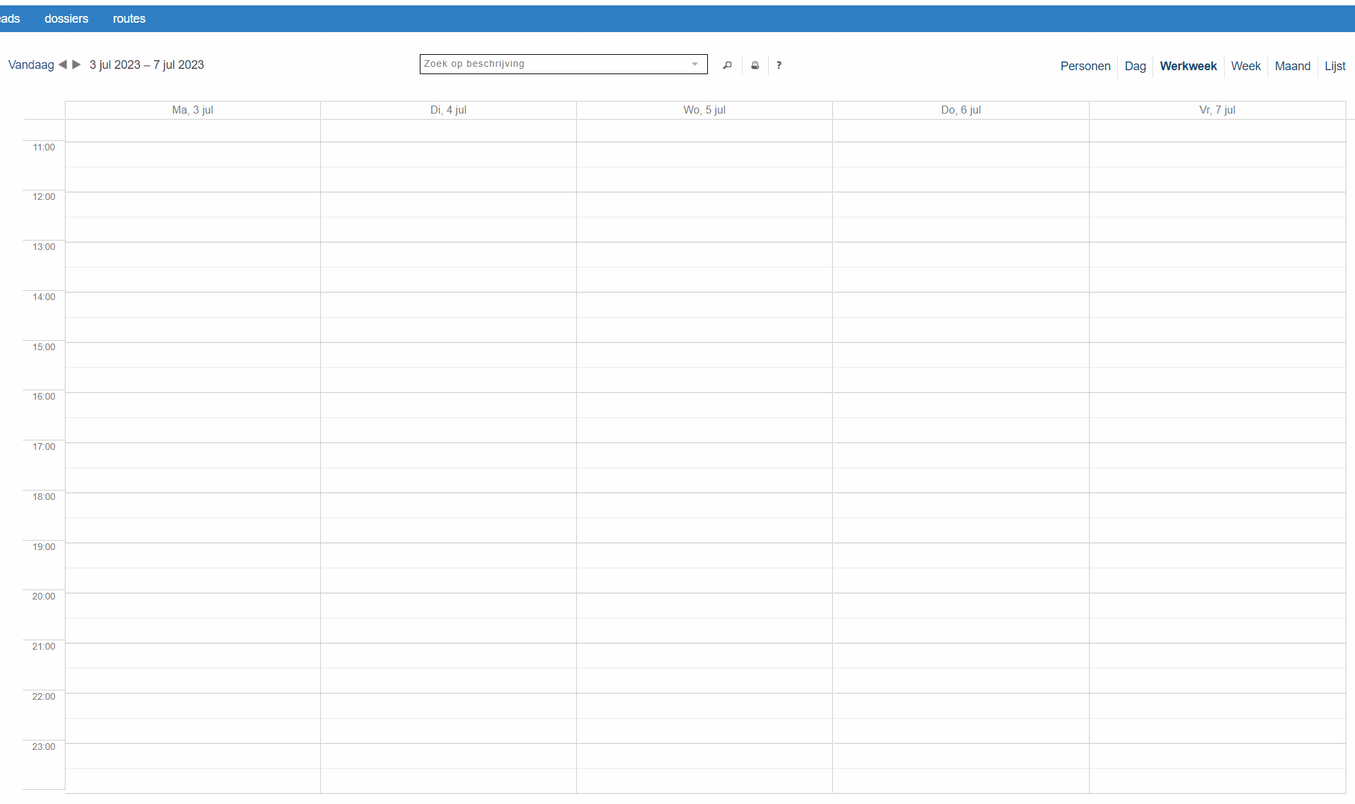Click the Ma, 3 jul day header

193,110
